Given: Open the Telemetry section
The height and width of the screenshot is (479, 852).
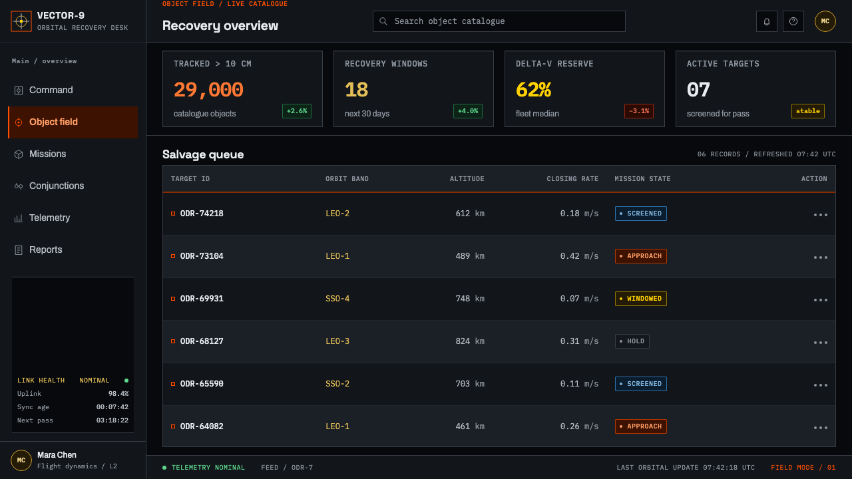Looking at the screenshot, I should [x=73, y=218].
